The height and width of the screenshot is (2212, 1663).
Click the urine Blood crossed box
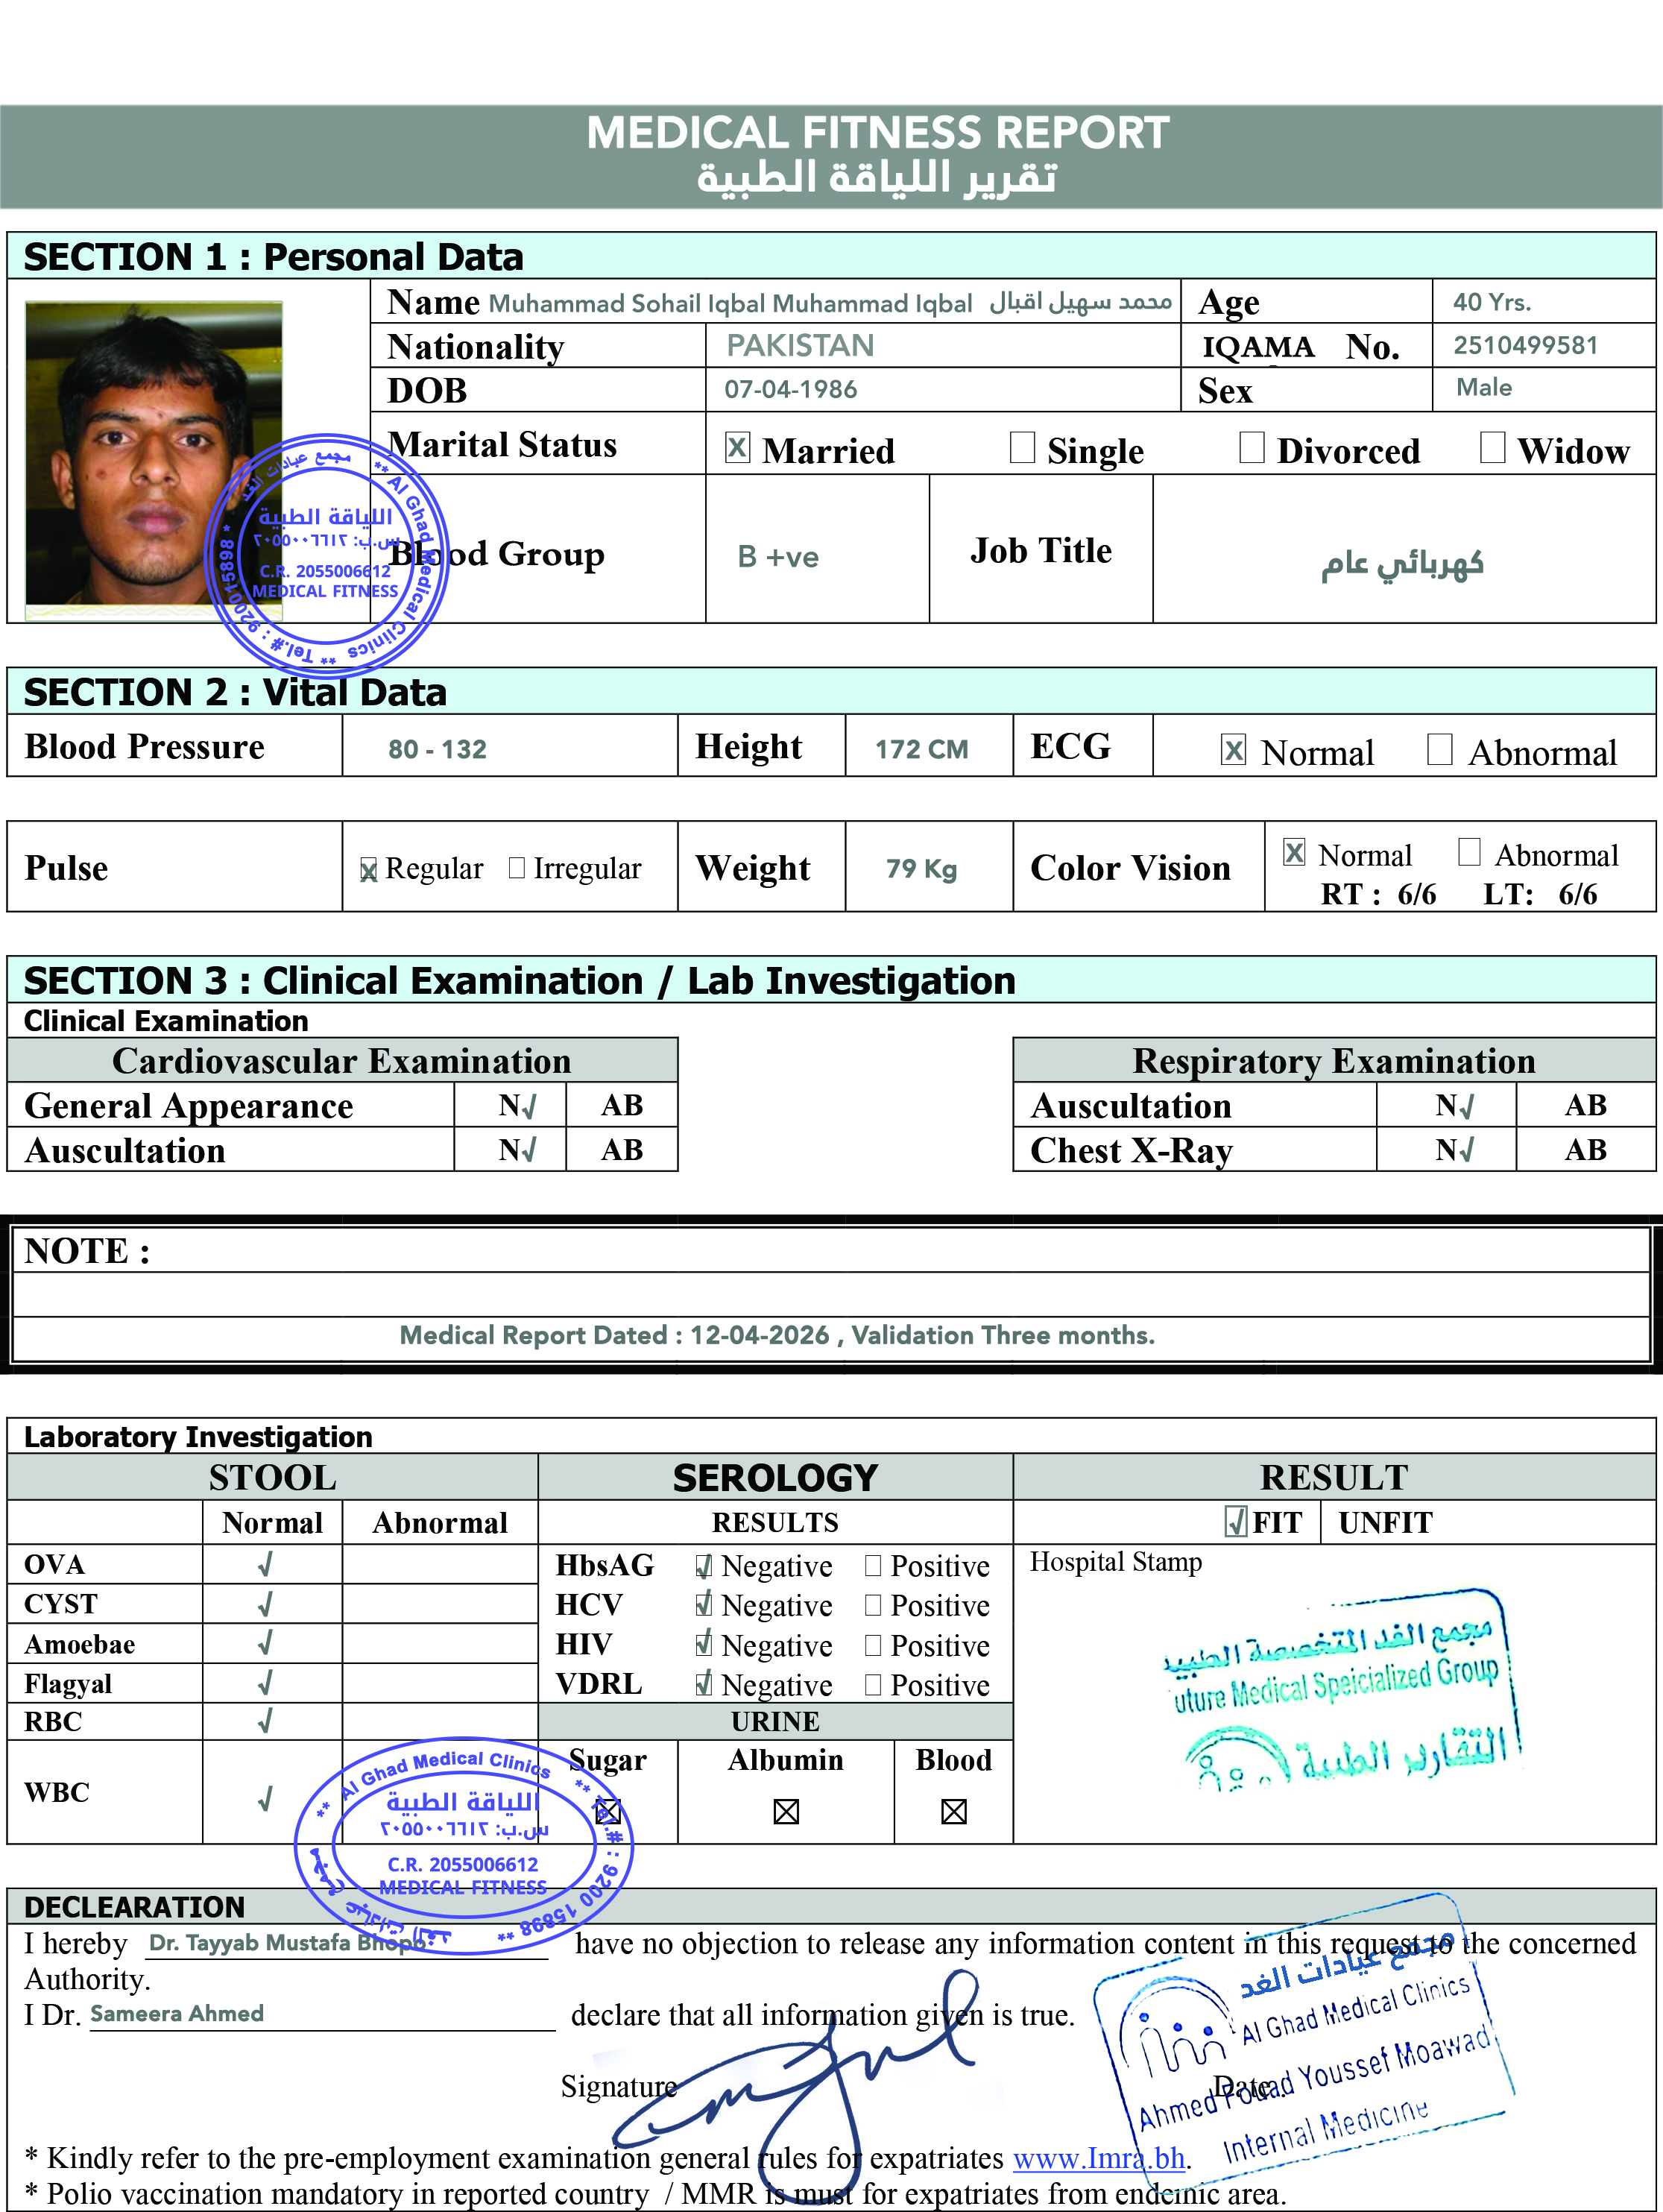point(954,1812)
